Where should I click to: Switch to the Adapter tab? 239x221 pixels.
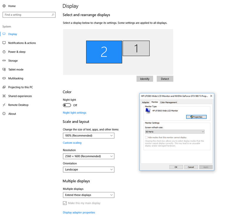[x=146, y=102]
